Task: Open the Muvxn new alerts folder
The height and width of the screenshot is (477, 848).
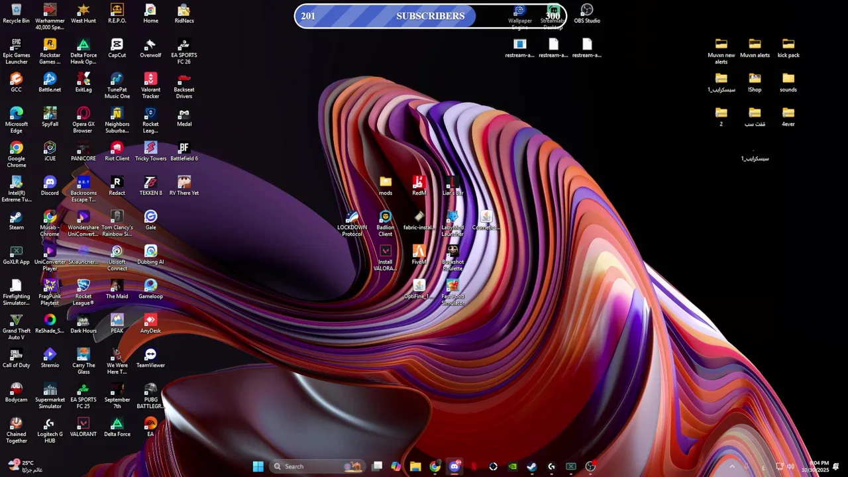Action: tap(721, 51)
